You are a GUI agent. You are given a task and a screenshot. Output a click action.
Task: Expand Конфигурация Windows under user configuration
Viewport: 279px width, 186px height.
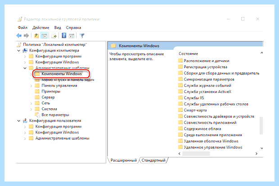(x=25, y=133)
